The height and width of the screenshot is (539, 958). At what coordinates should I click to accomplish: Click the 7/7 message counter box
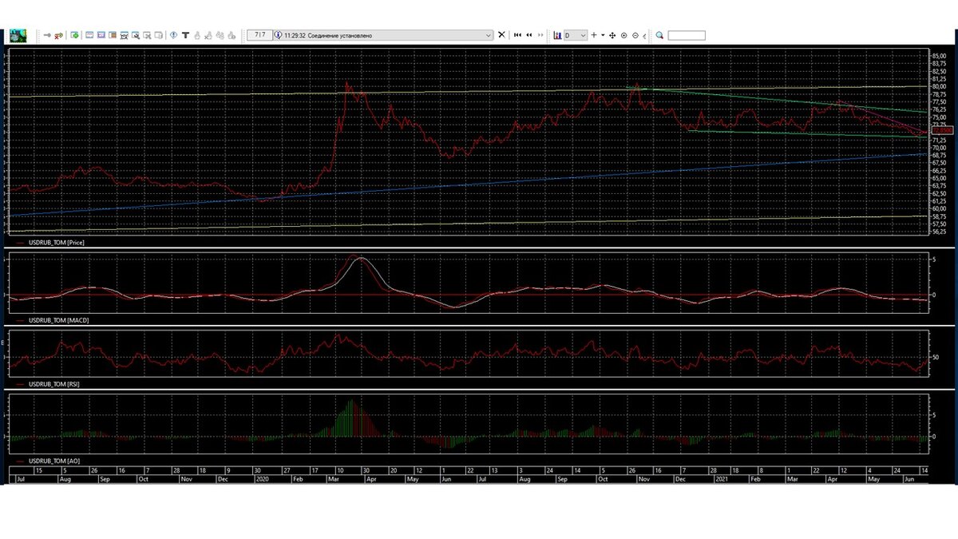click(x=259, y=35)
